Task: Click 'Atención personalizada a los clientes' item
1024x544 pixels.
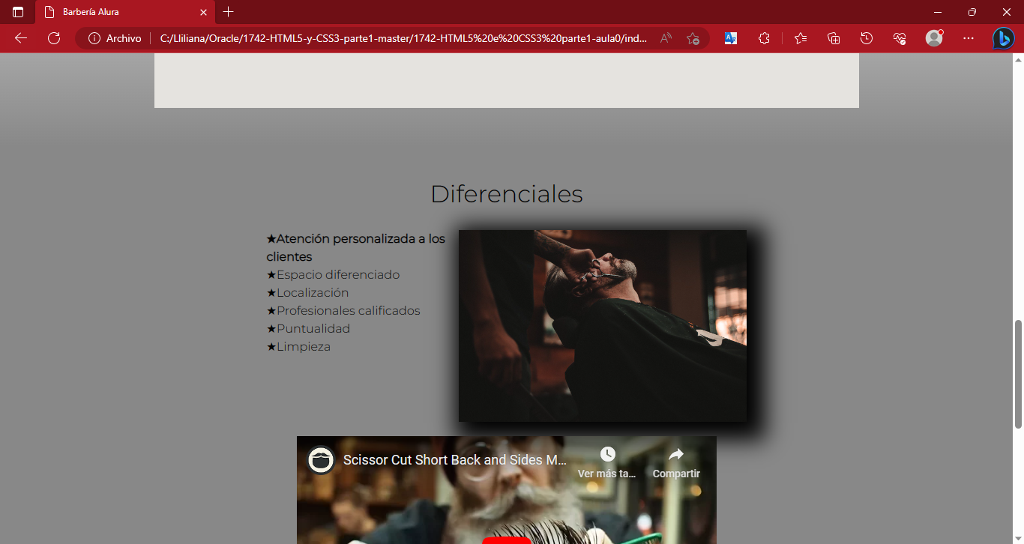Action: 356,248
